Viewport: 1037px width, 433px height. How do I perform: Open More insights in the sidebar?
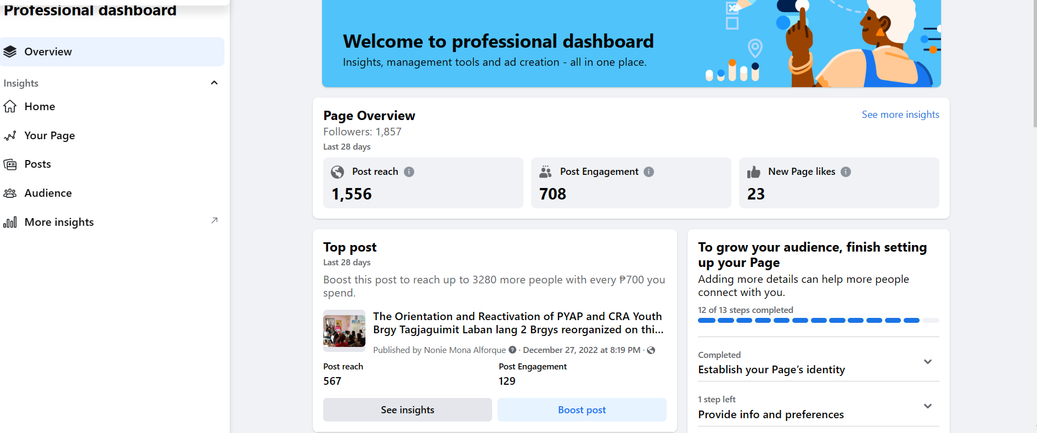tap(112, 222)
